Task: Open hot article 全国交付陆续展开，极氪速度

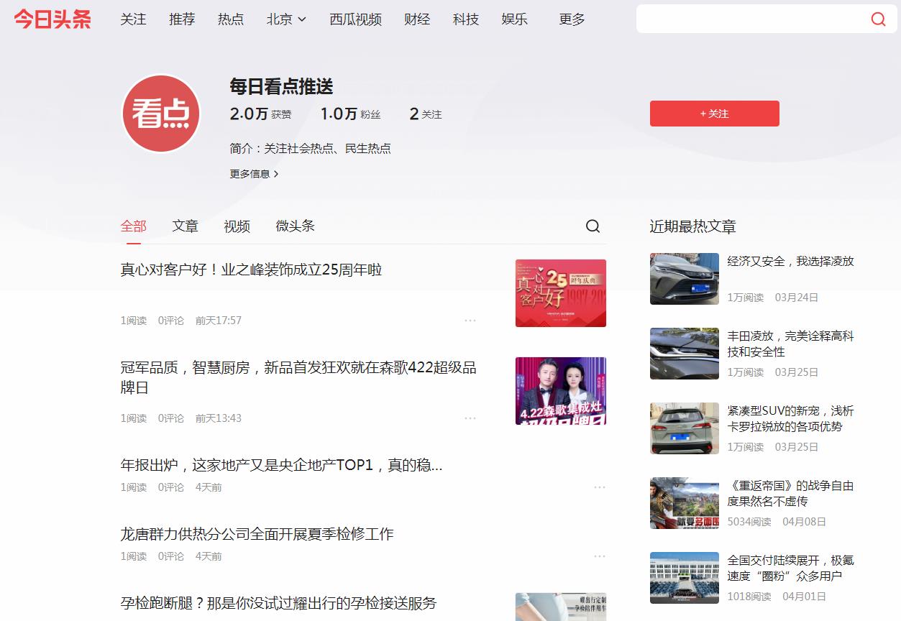Action: coord(790,569)
